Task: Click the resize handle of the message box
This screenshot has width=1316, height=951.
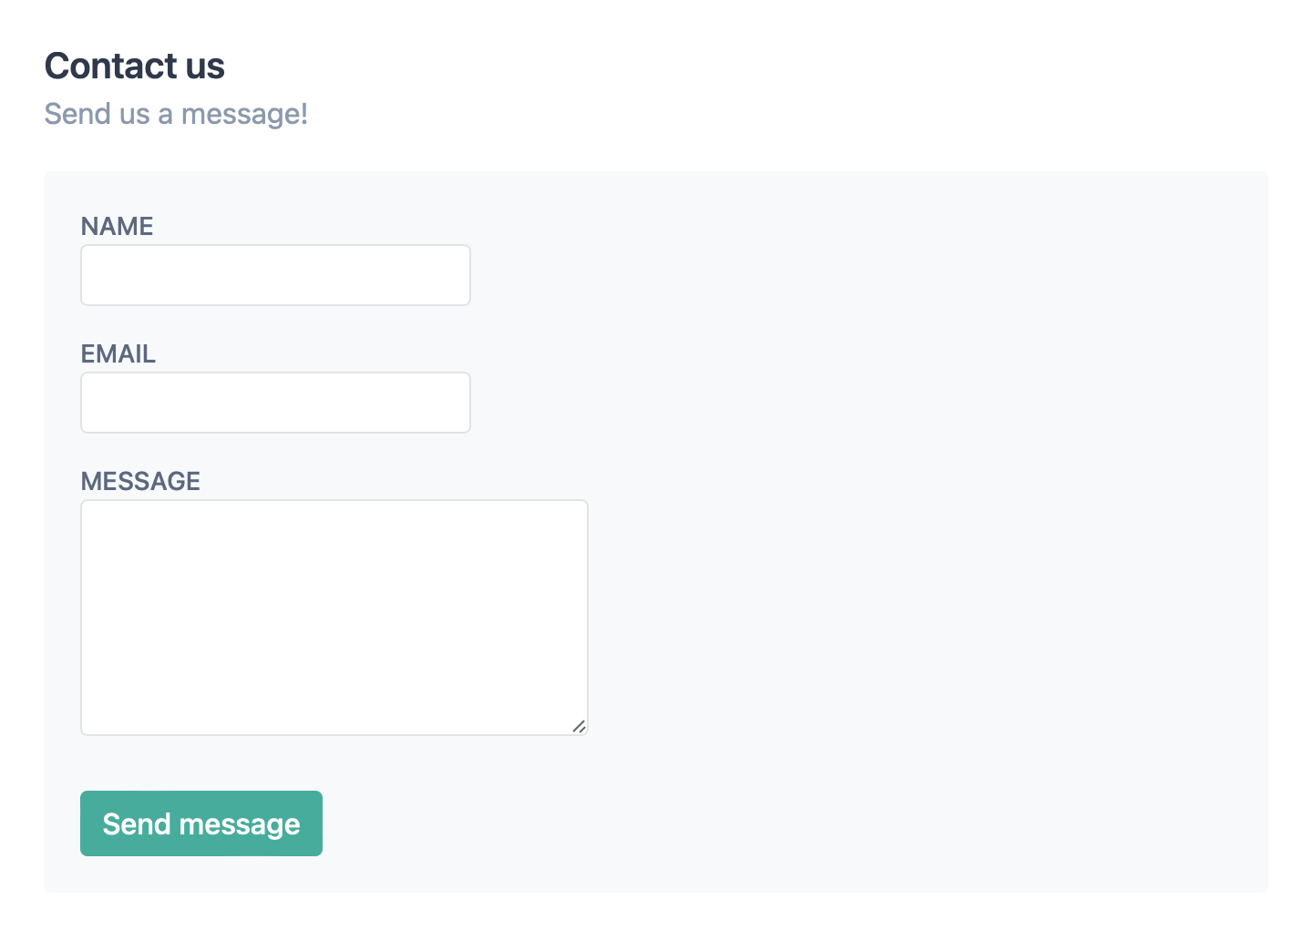Action: [x=581, y=727]
